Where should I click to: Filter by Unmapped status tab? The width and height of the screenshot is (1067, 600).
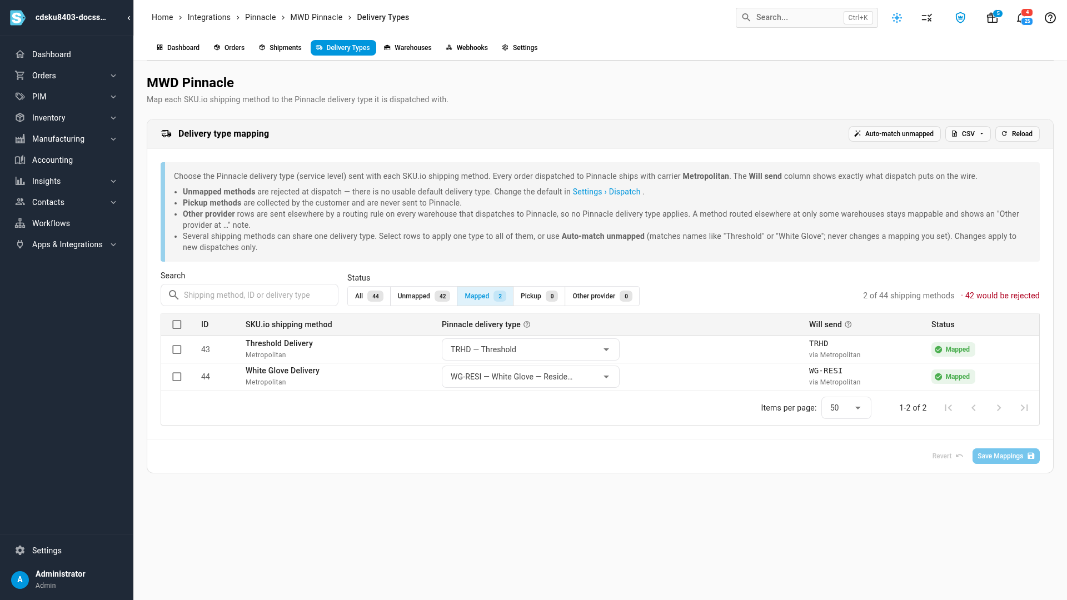click(423, 296)
